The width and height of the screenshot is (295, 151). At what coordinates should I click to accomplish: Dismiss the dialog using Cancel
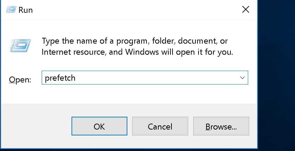tap(160, 126)
